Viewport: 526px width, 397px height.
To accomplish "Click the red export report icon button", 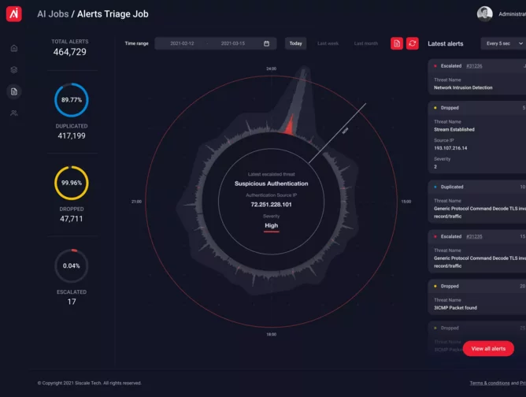I will (x=397, y=43).
